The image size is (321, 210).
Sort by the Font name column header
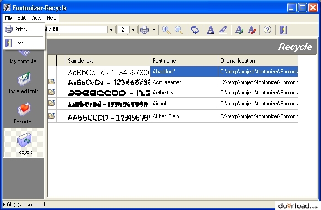pyautogui.click(x=184, y=61)
